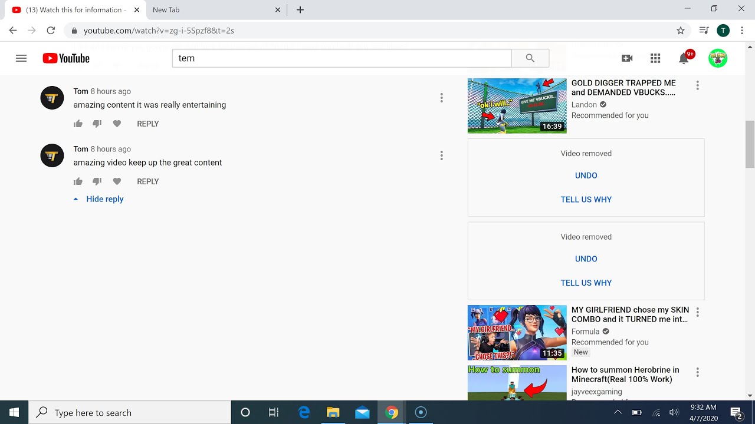The height and width of the screenshot is (424, 755).
Task: Open the YouTube hamburger guide menu
Action: (21, 58)
